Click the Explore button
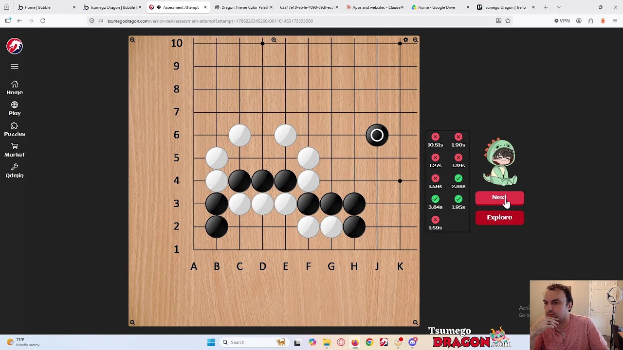This screenshot has height=350, width=623. point(499,218)
